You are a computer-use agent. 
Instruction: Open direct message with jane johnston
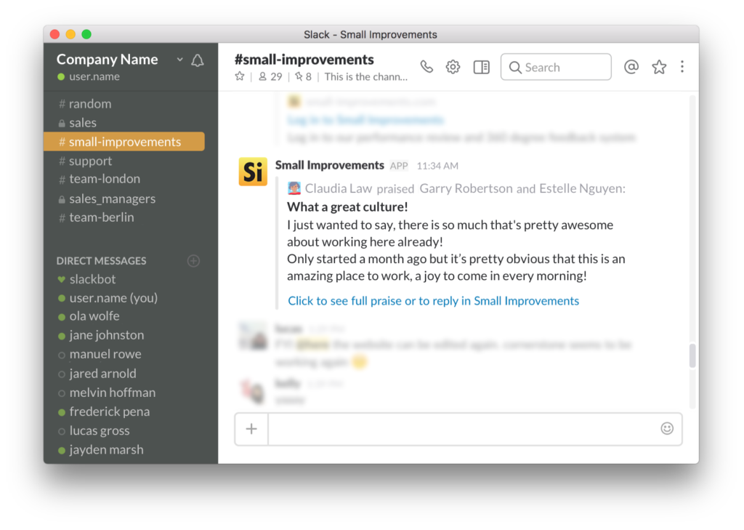pyautogui.click(x=100, y=335)
